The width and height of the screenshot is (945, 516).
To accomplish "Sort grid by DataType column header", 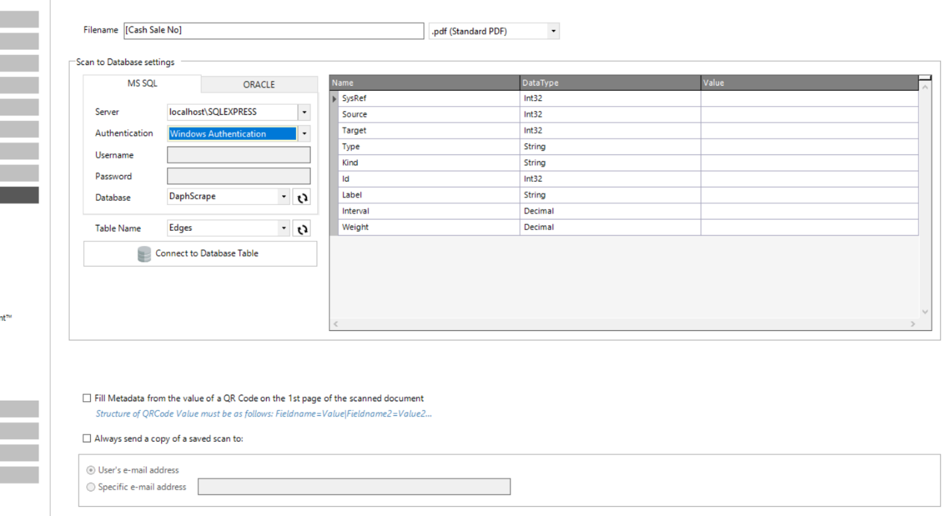I will [610, 83].
